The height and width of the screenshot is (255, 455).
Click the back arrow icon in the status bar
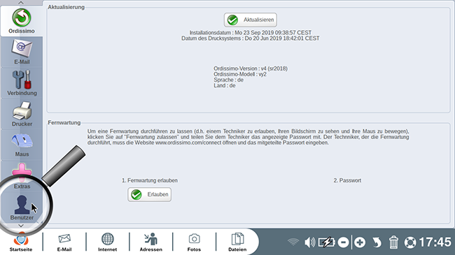pos(377,242)
